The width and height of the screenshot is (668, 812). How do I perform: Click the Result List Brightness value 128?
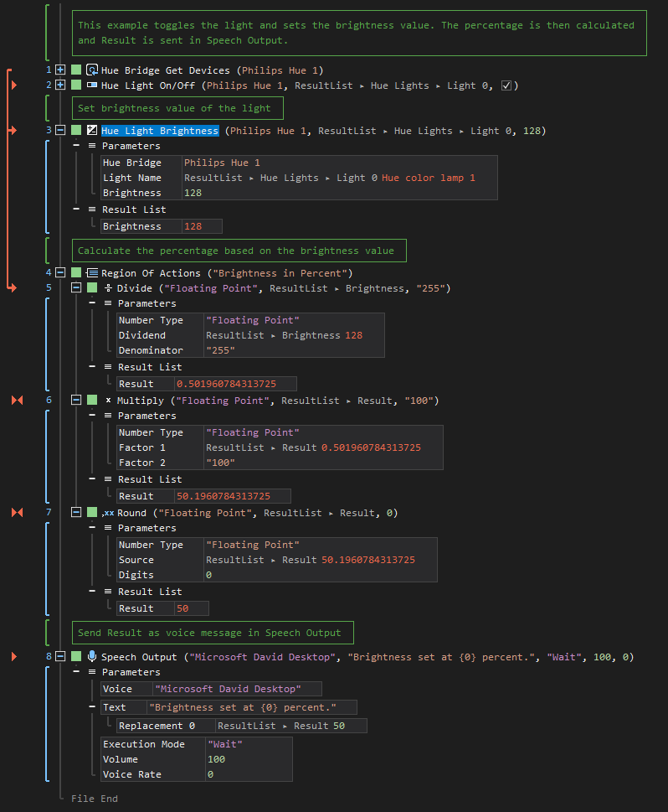193,226
